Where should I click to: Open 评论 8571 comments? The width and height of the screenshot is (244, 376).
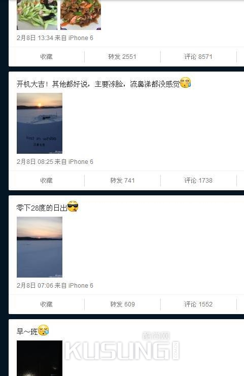(x=198, y=57)
